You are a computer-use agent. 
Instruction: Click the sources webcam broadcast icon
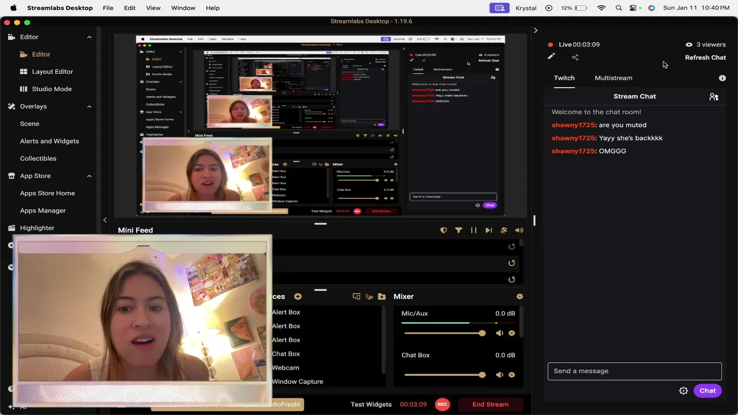tap(369, 296)
